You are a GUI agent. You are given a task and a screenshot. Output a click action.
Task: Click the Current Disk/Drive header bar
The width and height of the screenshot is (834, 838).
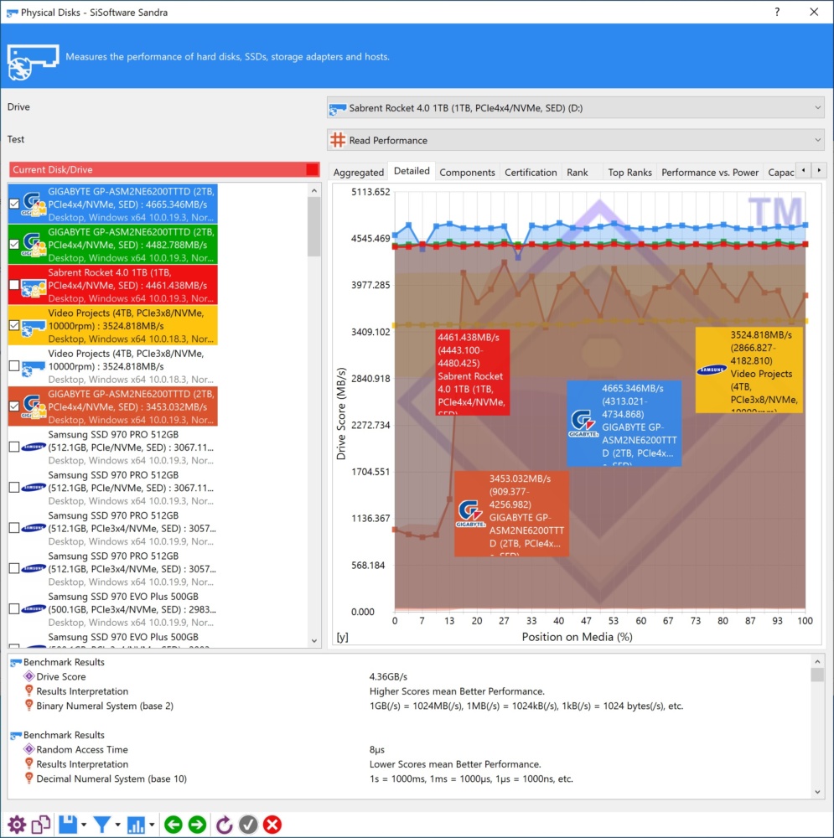[164, 169]
